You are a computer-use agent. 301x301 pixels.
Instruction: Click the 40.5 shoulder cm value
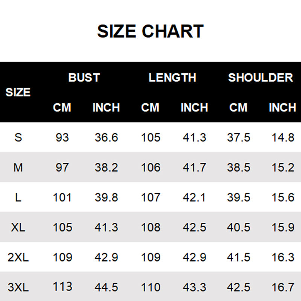tap(239, 227)
